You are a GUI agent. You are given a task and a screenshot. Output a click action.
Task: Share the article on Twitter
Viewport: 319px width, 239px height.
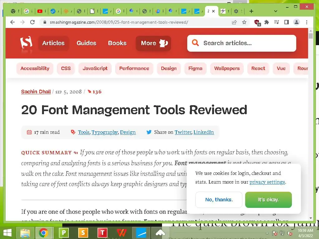pos(183,132)
